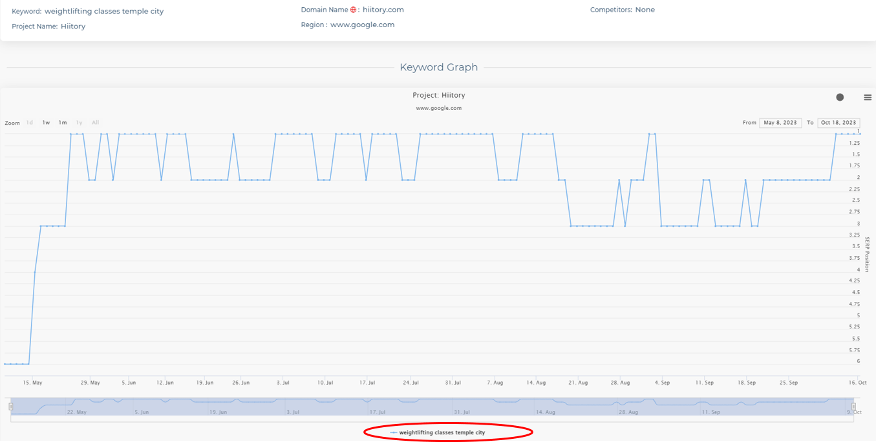Click the left navigator handle

(x=11, y=407)
